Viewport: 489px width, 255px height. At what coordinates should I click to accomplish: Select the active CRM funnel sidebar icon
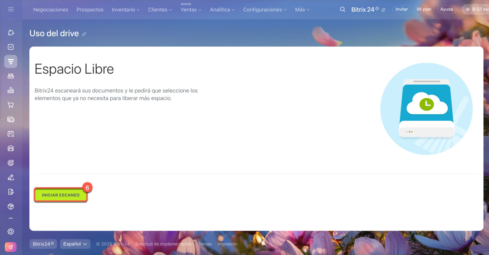(11, 61)
